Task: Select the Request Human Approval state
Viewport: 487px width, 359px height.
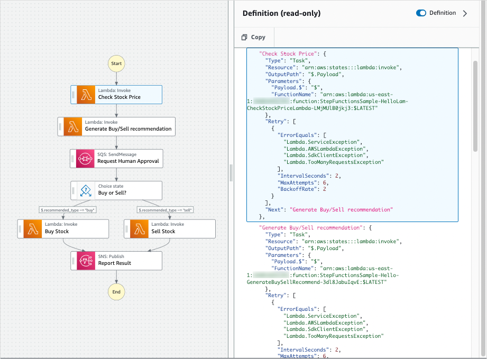Action: (x=116, y=158)
